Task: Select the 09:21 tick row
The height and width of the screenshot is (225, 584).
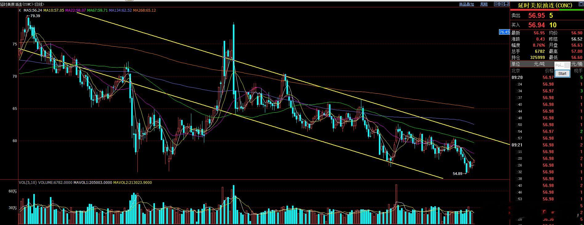Action: (547, 145)
